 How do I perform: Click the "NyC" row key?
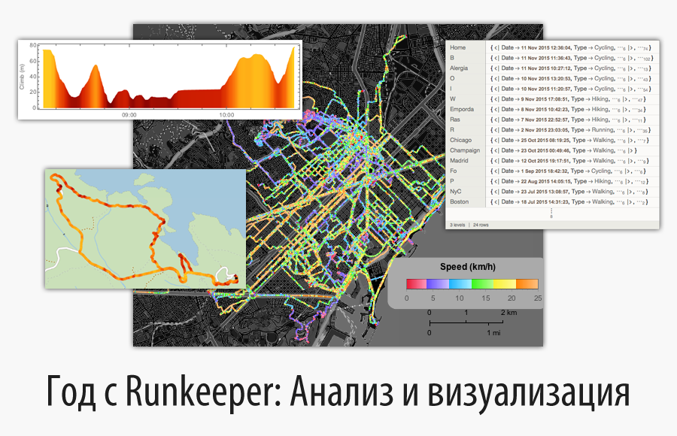455,191
